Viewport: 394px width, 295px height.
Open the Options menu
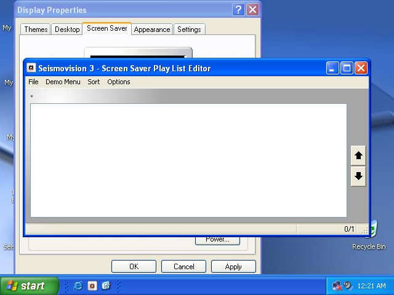tap(119, 82)
